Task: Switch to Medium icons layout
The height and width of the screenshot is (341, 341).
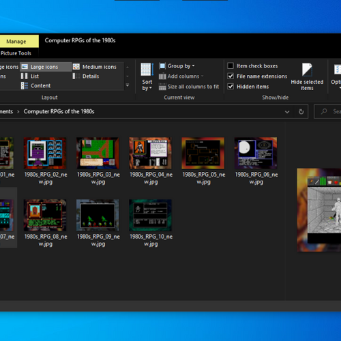Action: [95, 67]
